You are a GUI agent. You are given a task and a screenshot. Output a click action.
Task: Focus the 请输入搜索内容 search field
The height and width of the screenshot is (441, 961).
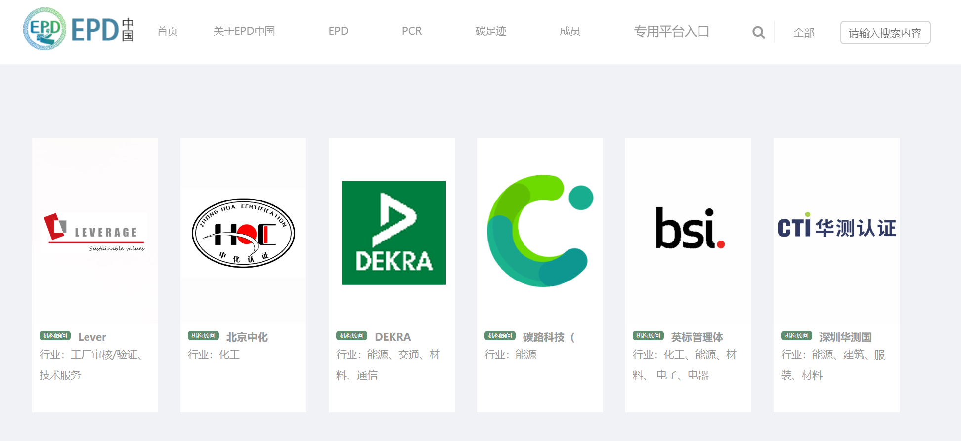(885, 33)
